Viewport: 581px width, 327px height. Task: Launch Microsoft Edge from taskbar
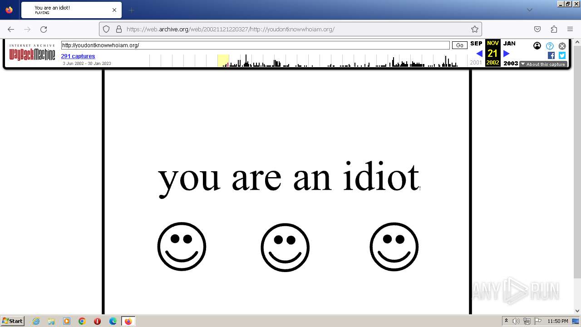113,321
